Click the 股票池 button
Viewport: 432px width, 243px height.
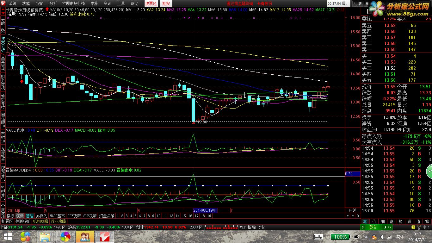[151, 3]
